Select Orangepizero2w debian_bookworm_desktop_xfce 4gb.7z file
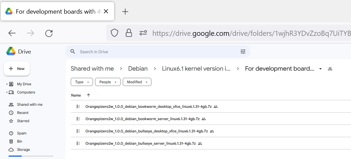Image resolution: width=351 pixels, height=159 pixels. (x=148, y=107)
